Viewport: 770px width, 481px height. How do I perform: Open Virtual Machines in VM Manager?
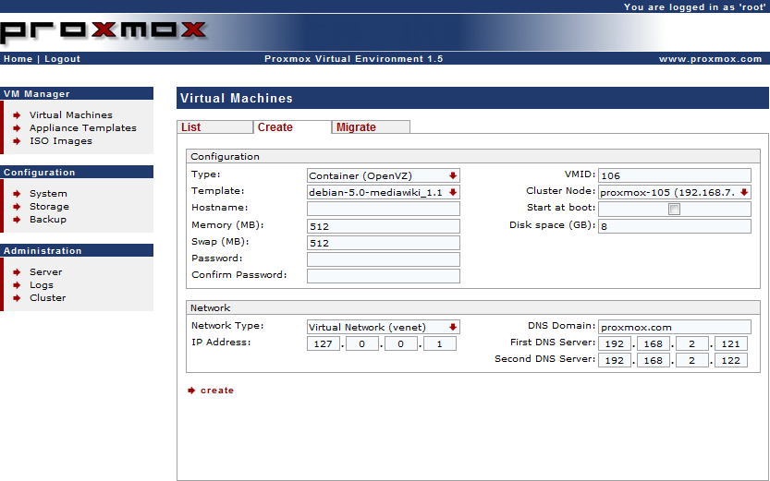70,115
